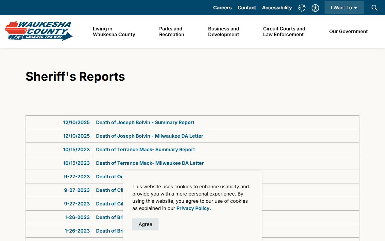Open Business and Development menu

[x=223, y=32]
